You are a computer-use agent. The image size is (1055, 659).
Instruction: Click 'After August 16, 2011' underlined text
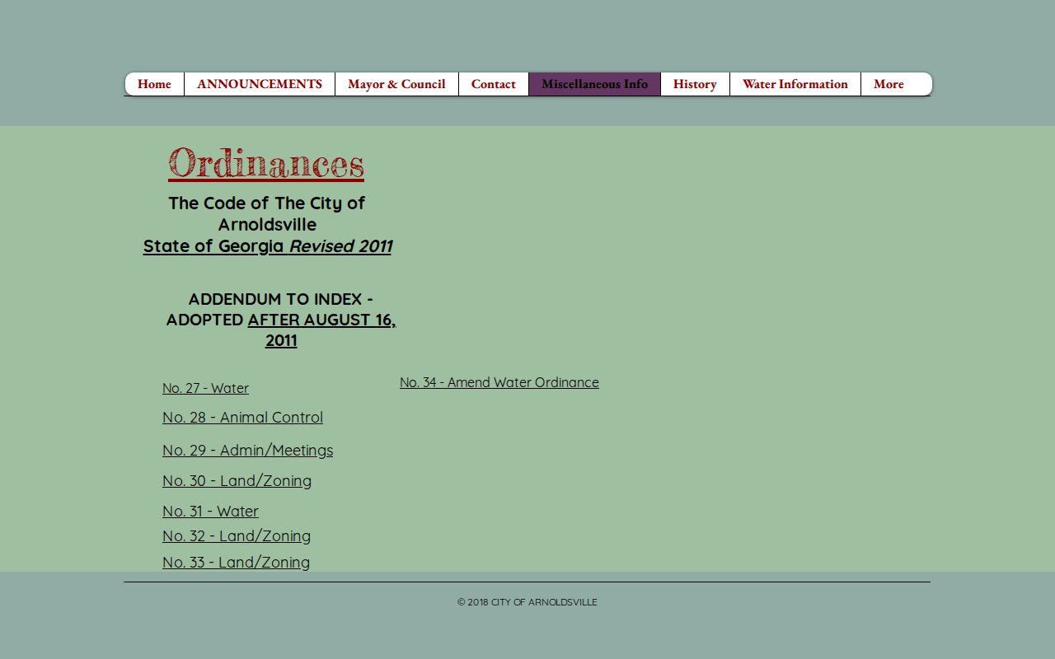click(322, 329)
